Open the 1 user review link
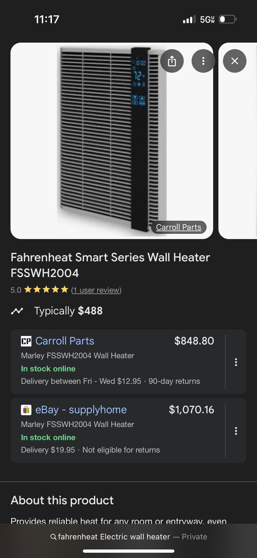 tap(96, 290)
